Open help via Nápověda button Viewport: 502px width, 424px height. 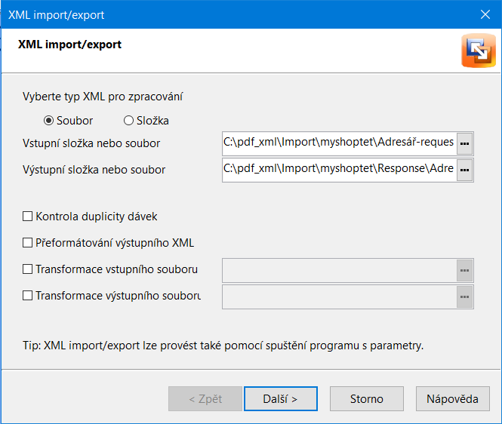coord(453,398)
